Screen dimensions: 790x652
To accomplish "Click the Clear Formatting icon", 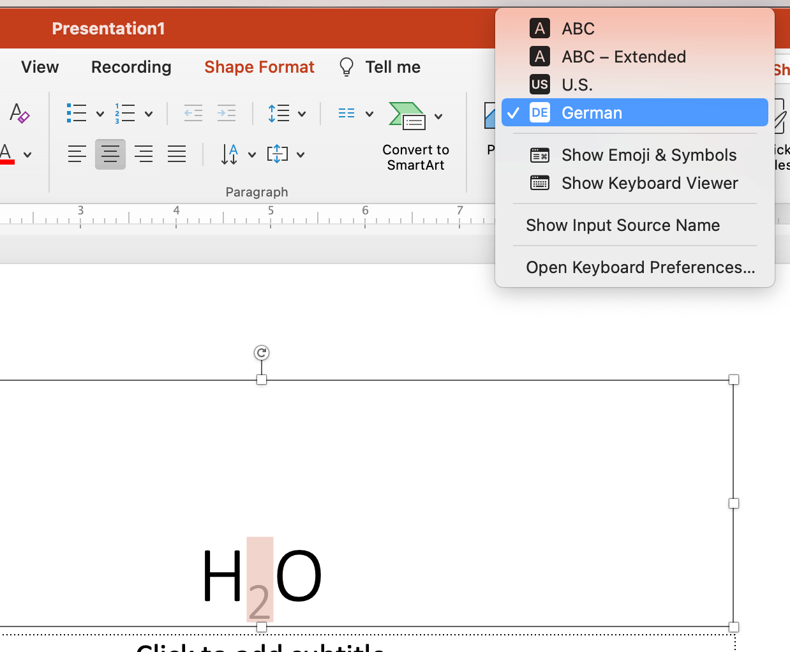I will [19, 114].
